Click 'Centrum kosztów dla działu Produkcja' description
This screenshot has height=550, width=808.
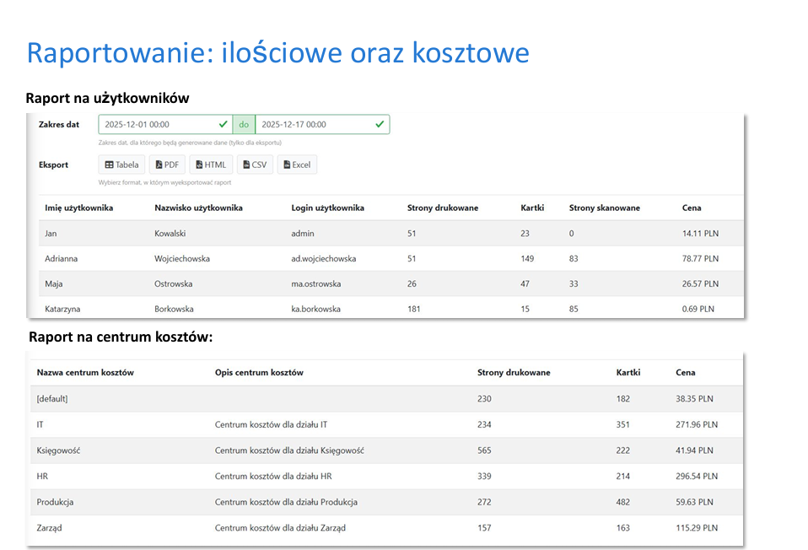coord(286,502)
